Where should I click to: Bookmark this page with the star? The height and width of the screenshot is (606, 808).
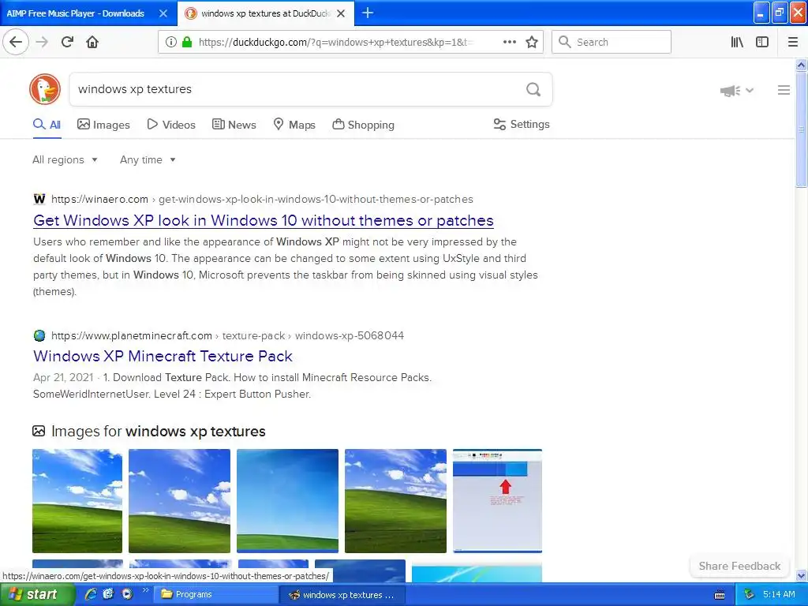[x=532, y=42]
